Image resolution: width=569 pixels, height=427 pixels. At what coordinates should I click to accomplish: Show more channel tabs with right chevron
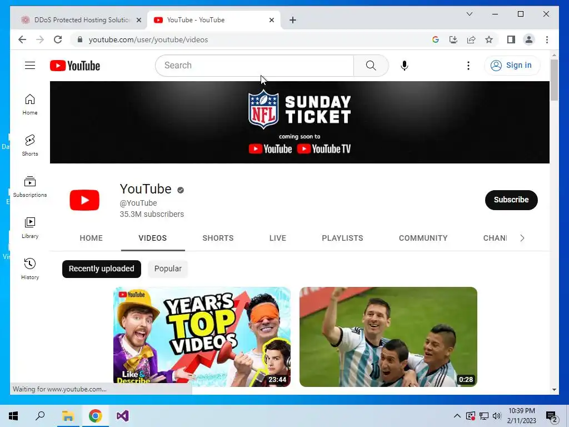pos(522,238)
